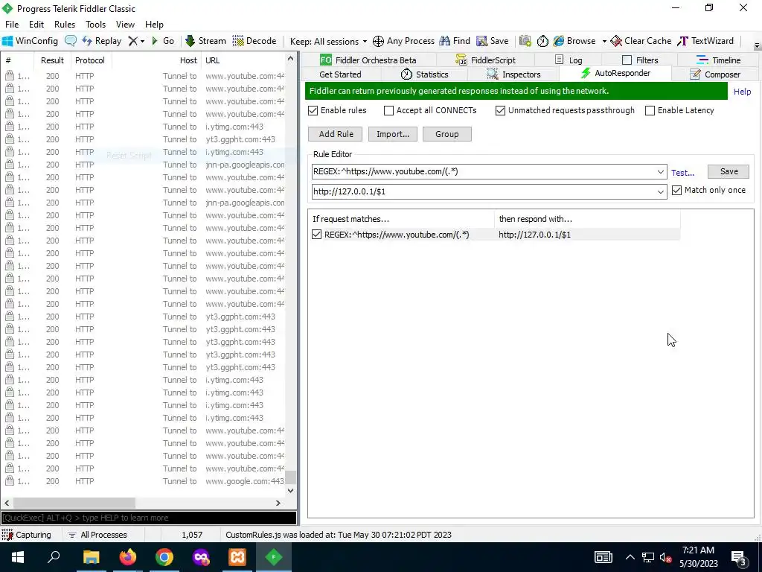Click the Capturing status indicator
Image resolution: width=762 pixels, height=572 pixels.
point(27,535)
